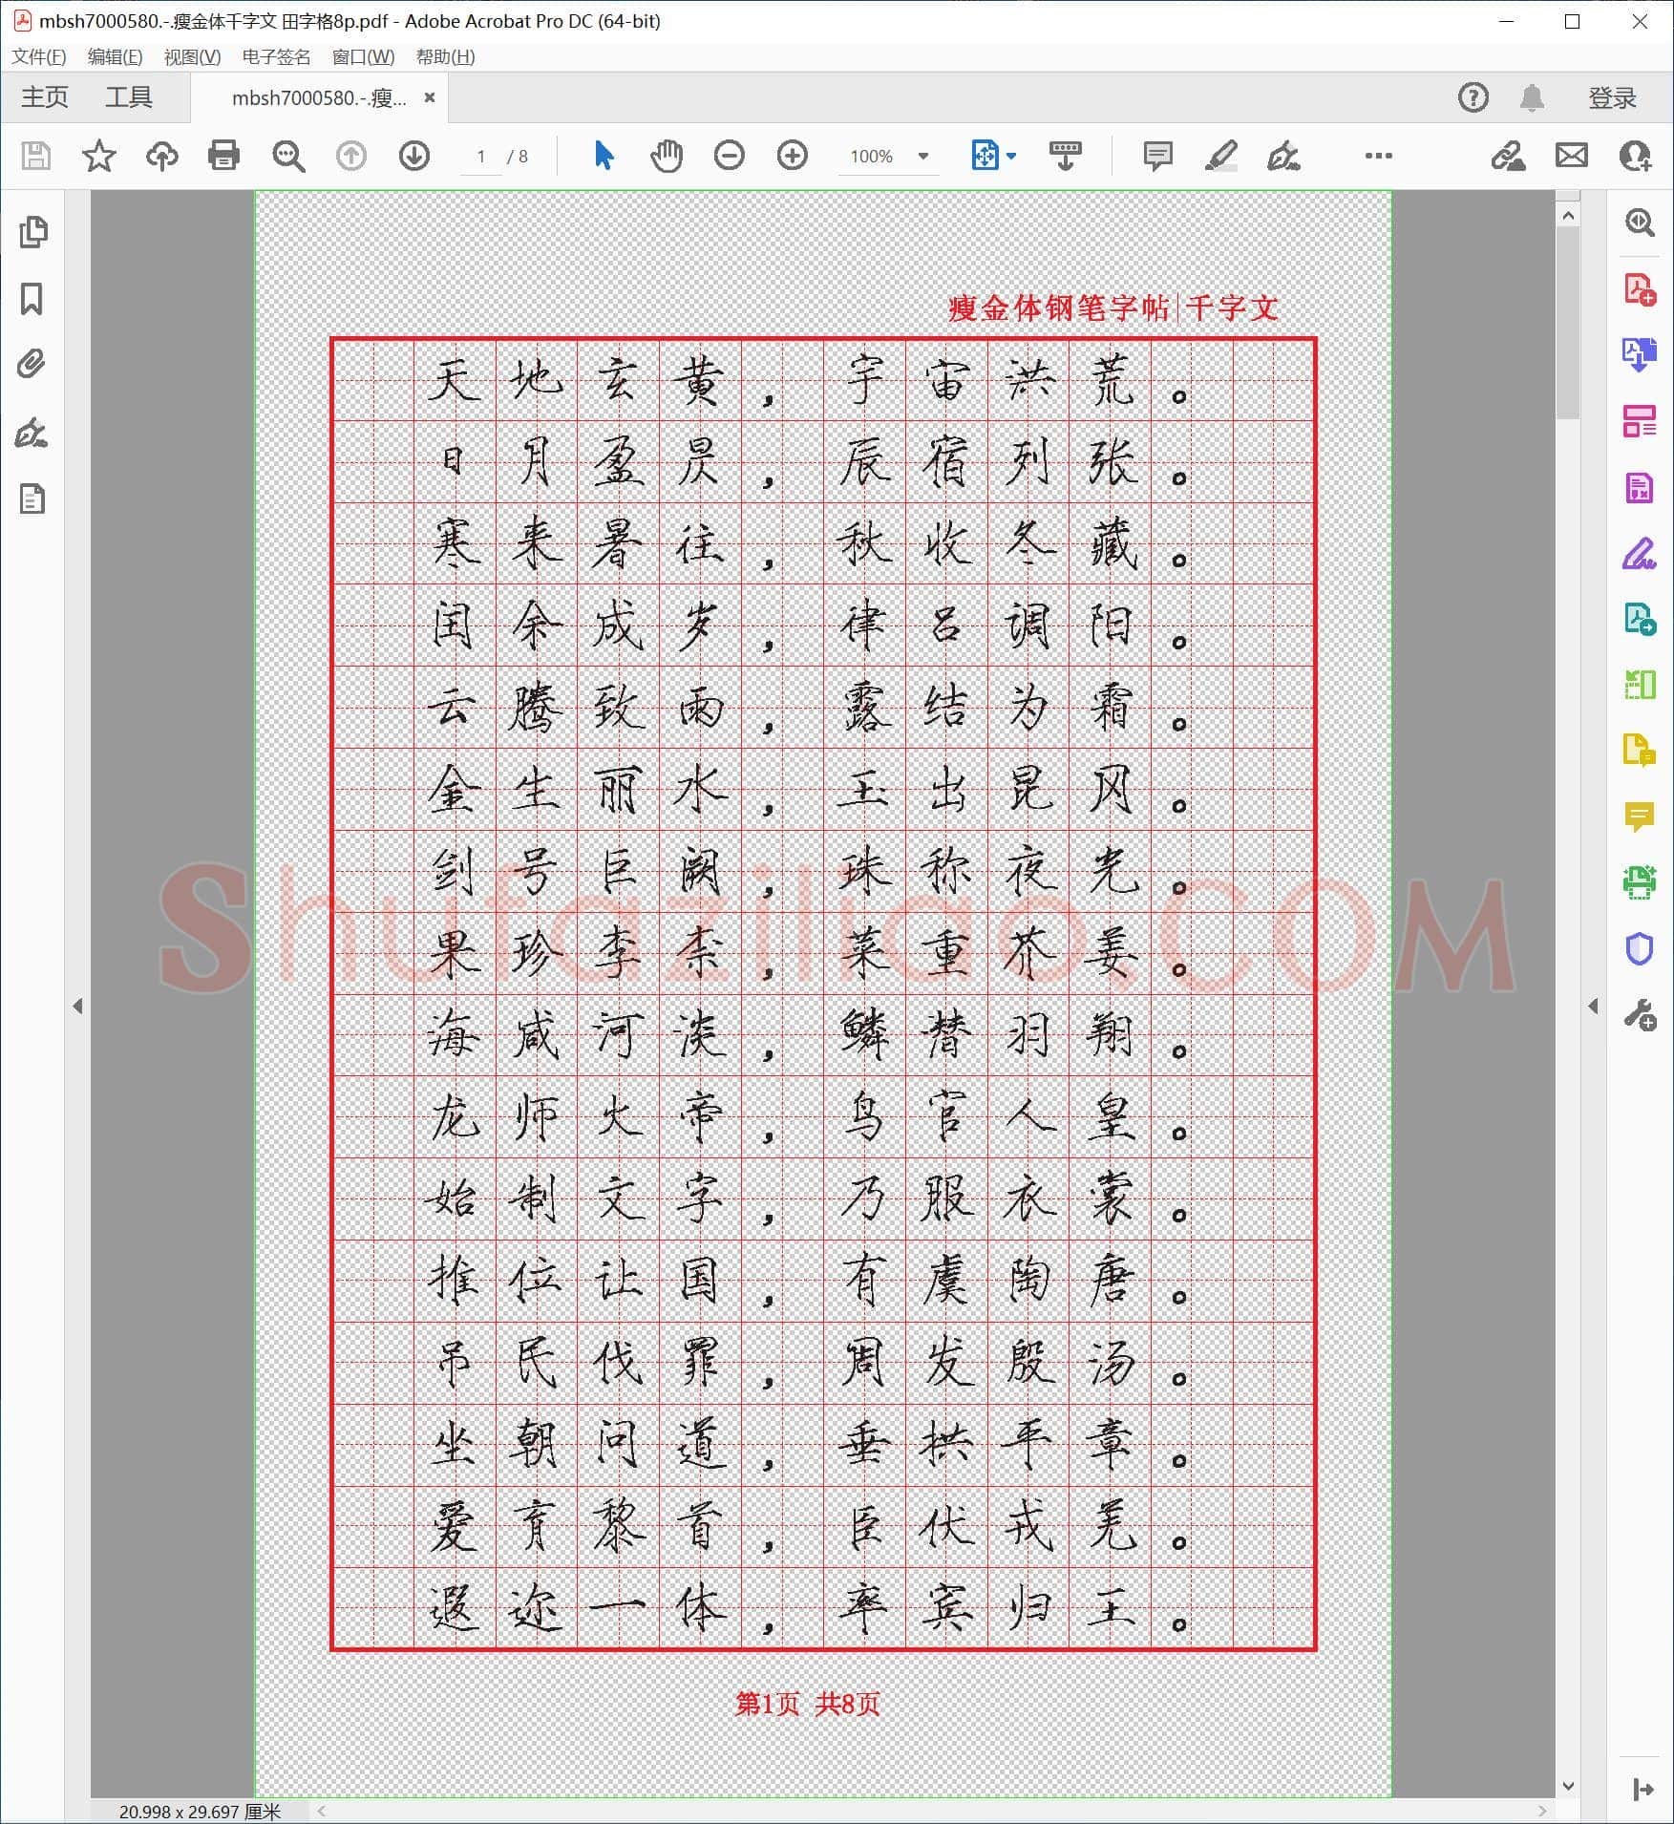1674x1824 pixels.
Task: Add a sticky note comment
Action: click(x=1158, y=156)
